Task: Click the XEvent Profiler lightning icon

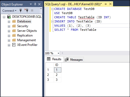Action: 14,45
